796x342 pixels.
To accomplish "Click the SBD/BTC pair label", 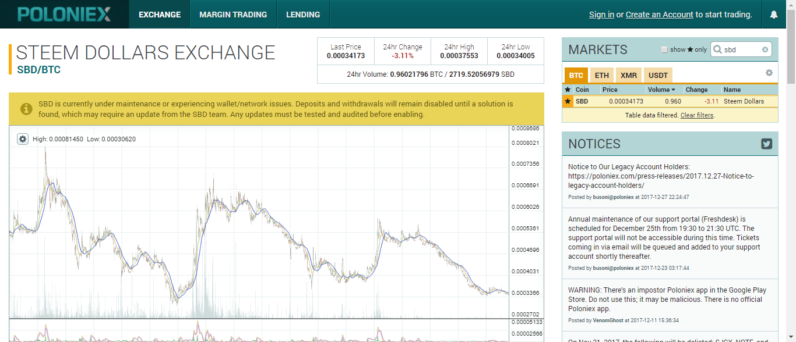I will 38,70.
